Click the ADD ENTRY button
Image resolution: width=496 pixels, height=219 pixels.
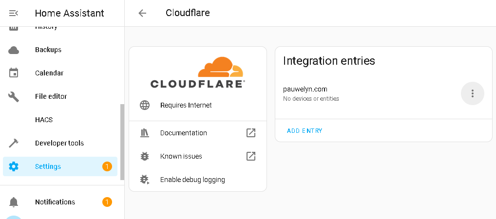pyautogui.click(x=305, y=131)
